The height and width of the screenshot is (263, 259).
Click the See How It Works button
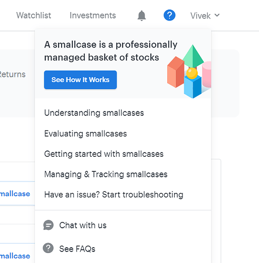[x=80, y=80]
